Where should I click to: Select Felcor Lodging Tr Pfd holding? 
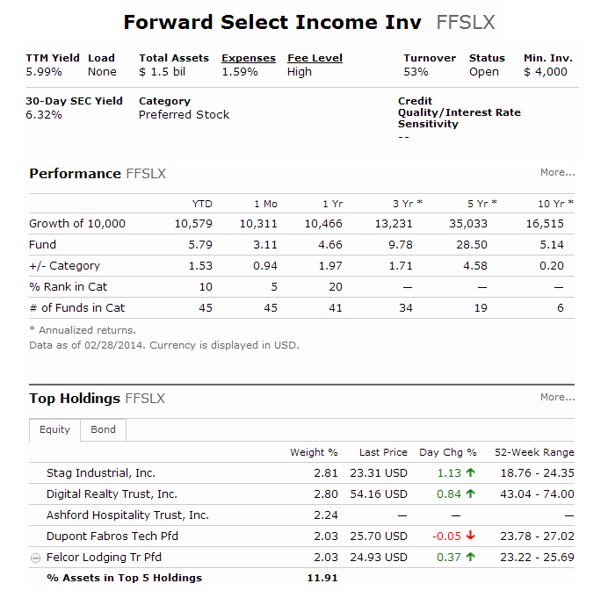pyautogui.click(x=104, y=558)
